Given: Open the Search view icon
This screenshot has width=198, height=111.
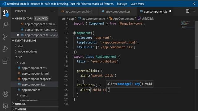Looking at the screenshot, I should pos(5,25).
